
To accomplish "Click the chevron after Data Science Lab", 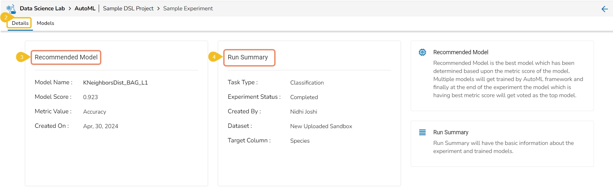I will [70, 9].
